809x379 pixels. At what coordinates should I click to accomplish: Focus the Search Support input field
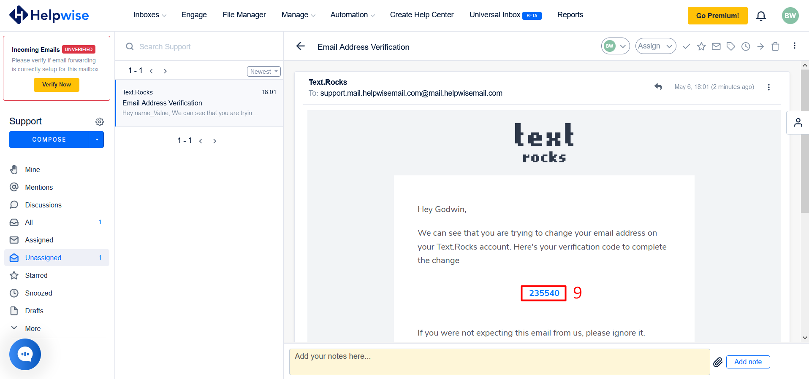pyautogui.click(x=203, y=47)
